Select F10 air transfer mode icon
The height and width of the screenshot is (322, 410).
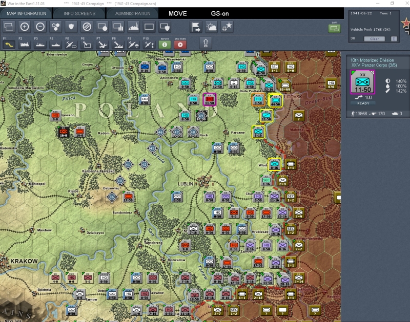[149, 45]
